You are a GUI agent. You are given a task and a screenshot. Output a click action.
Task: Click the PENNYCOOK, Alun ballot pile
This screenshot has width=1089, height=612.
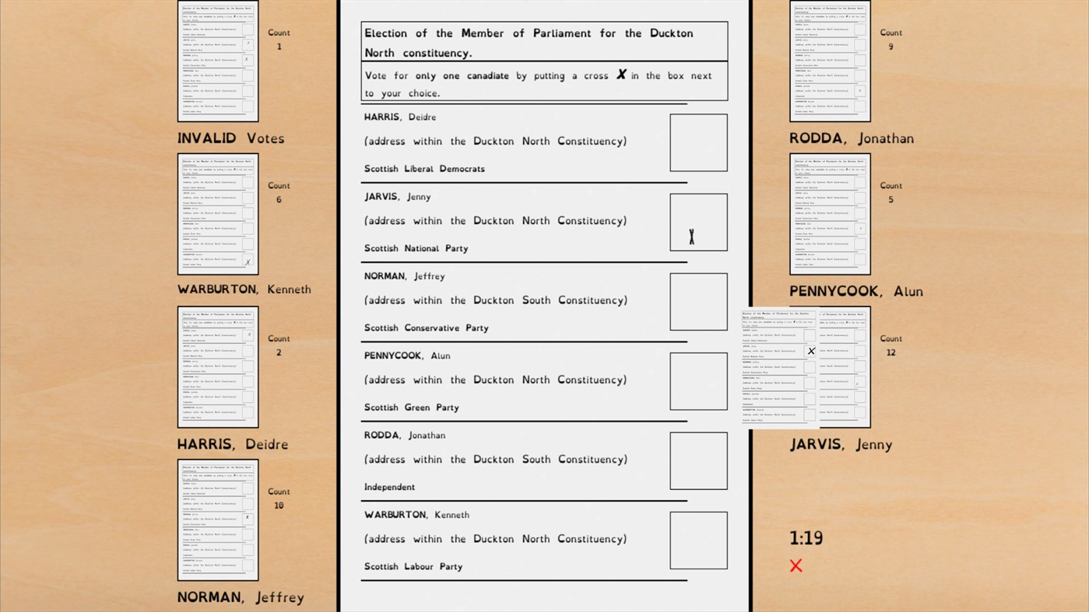click(830, 214)
